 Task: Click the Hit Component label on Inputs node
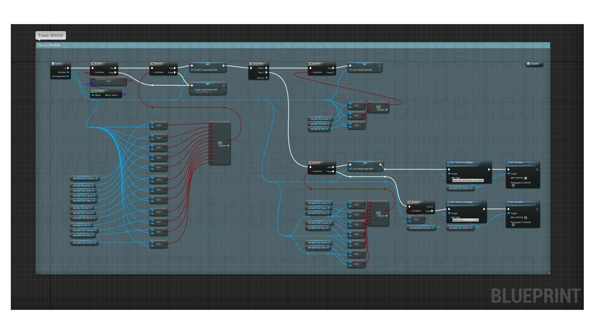pyautogui.click(x=59, y=76)
